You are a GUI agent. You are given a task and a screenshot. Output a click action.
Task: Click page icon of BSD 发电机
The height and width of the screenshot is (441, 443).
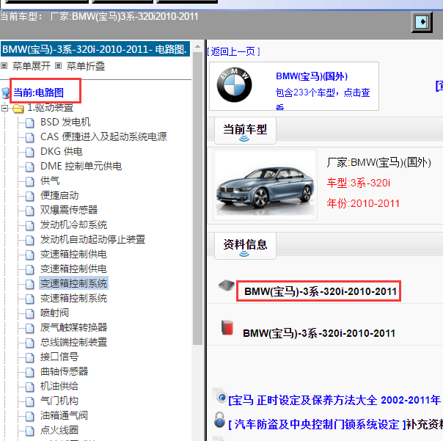pyautogui.click(x=29, y=123)
